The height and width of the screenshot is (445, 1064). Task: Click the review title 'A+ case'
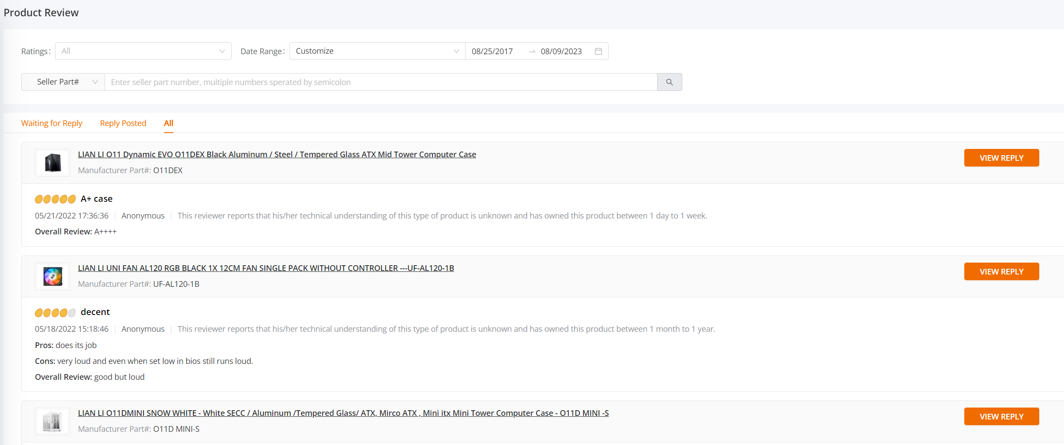[x=97, y=199]
